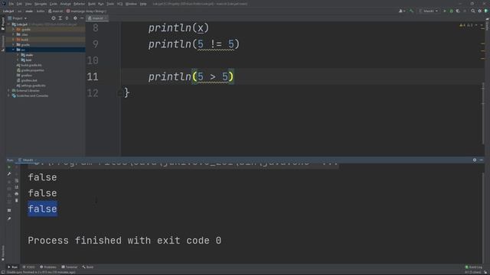Open IDE settings gear in top toolbar
Image resolution: width=490 pixels, height=275 pixels.
[480, 11]
